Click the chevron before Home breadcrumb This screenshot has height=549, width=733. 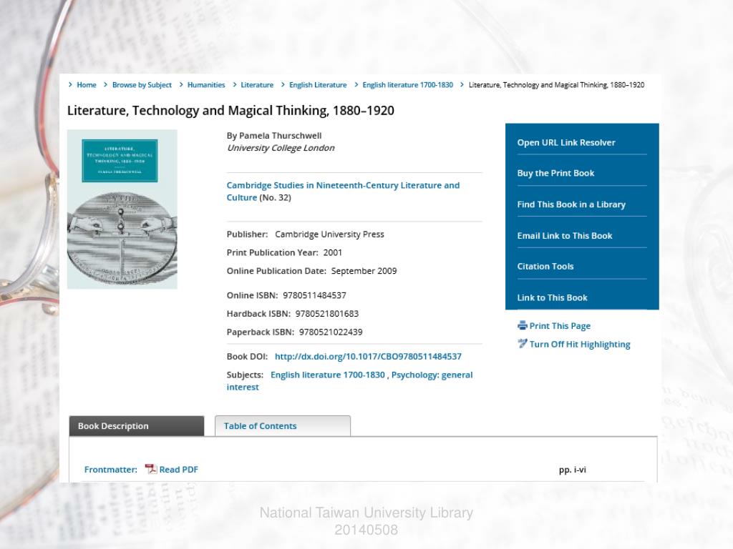pyautogui.click(x=71, y=84)
